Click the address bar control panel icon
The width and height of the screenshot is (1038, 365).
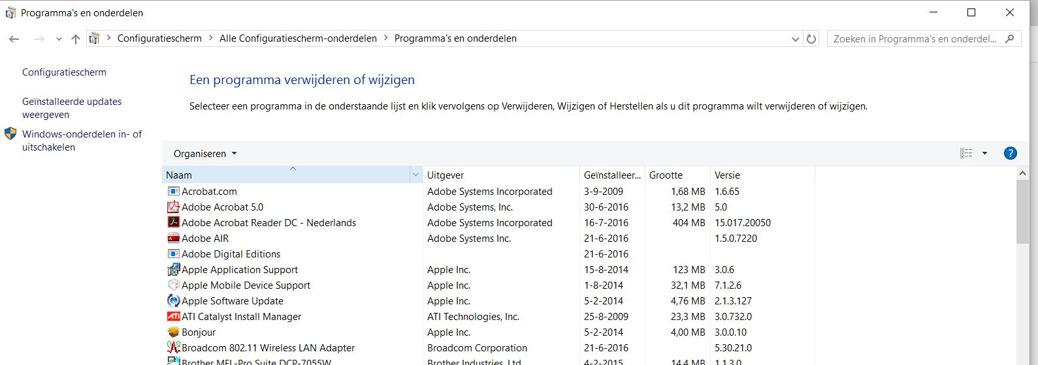point(95,38)
